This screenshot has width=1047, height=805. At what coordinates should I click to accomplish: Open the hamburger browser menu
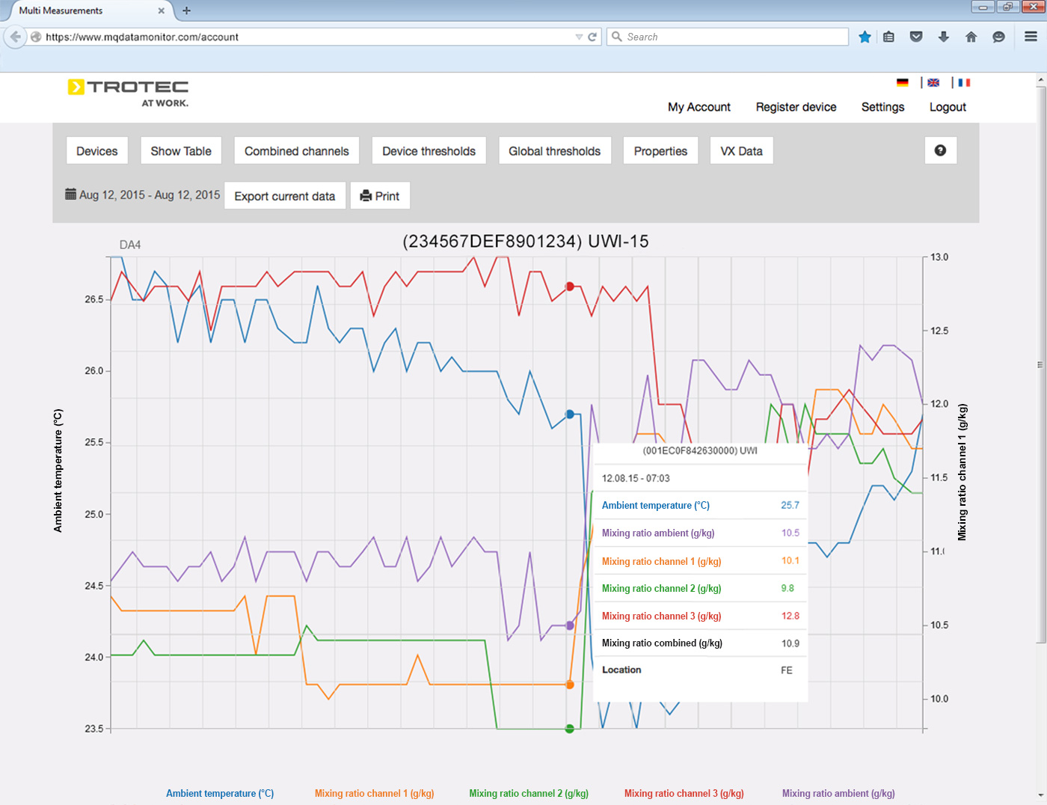coord(1031,37)
